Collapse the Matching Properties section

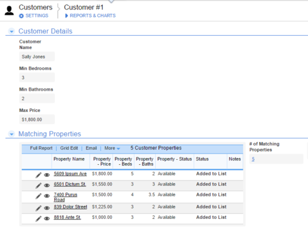(x=11, y=134)
